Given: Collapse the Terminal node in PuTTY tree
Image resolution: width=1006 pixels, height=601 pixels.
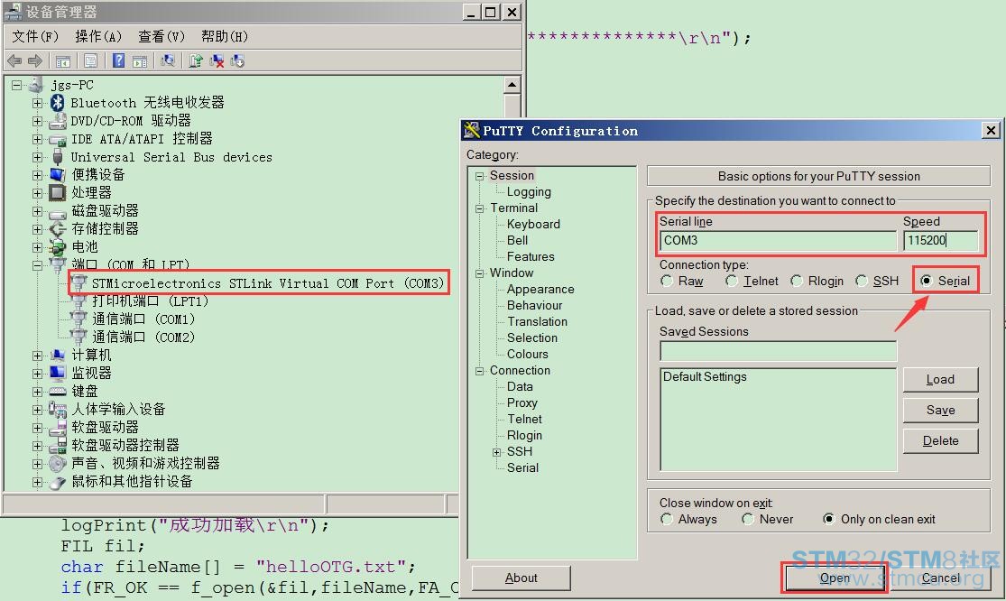Looking at the screenshot, I should tap(479, 208).
